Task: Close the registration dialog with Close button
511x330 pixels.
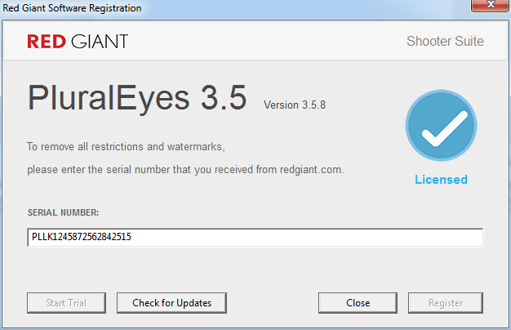Action: coord(358,303)
